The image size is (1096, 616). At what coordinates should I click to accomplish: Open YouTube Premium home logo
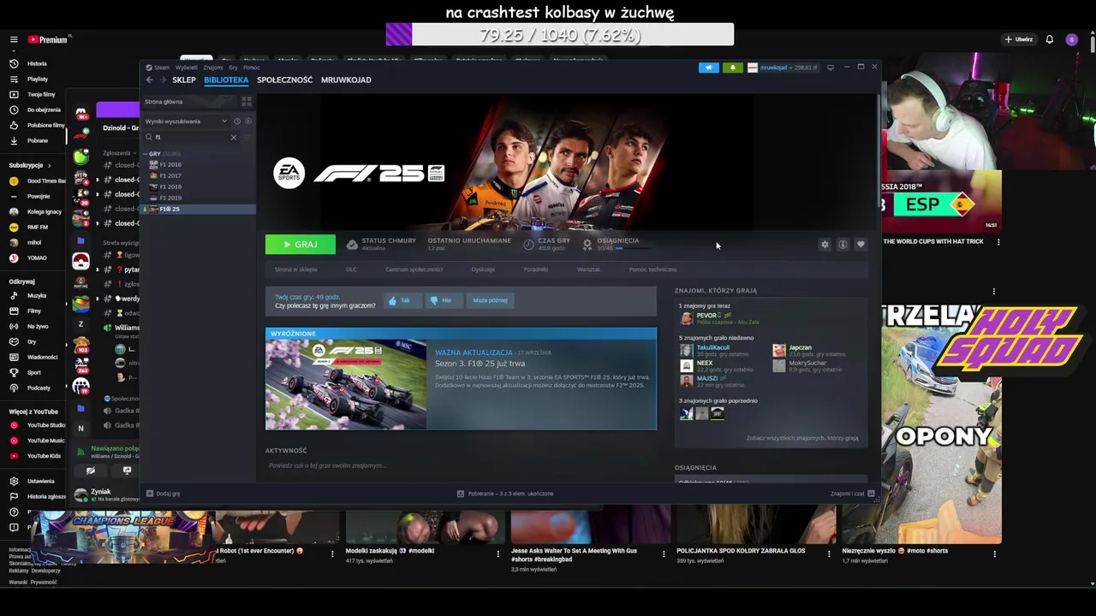[47, 39]
